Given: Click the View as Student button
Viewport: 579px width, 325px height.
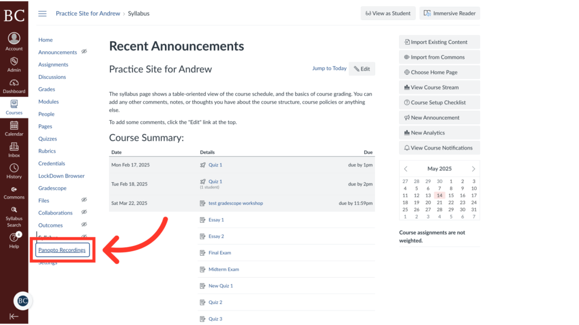Looking at the screenshot, I should 388,13.
